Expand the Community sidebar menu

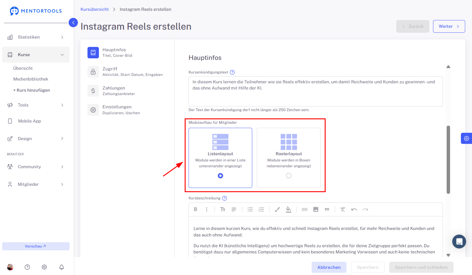point(36,167)
